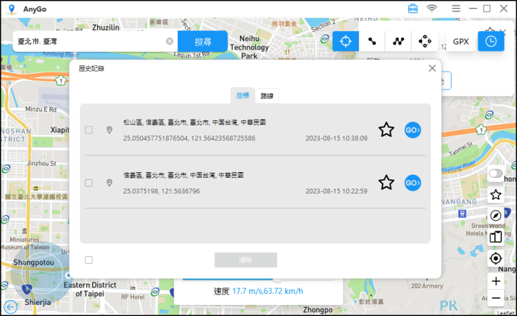
Task: Click the greyed 清除 clear button
Action: point(245,260)
